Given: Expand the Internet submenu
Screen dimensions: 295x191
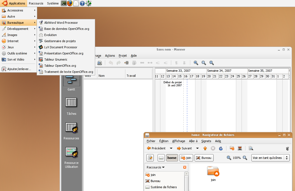Looking at the screenshot, I should click(19, 41).
